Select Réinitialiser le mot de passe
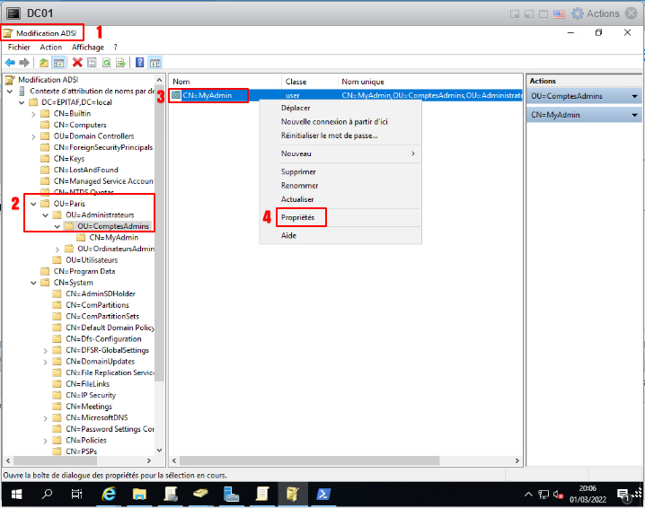645x508 pixels. pyautogui.click(x=329, y=136)
